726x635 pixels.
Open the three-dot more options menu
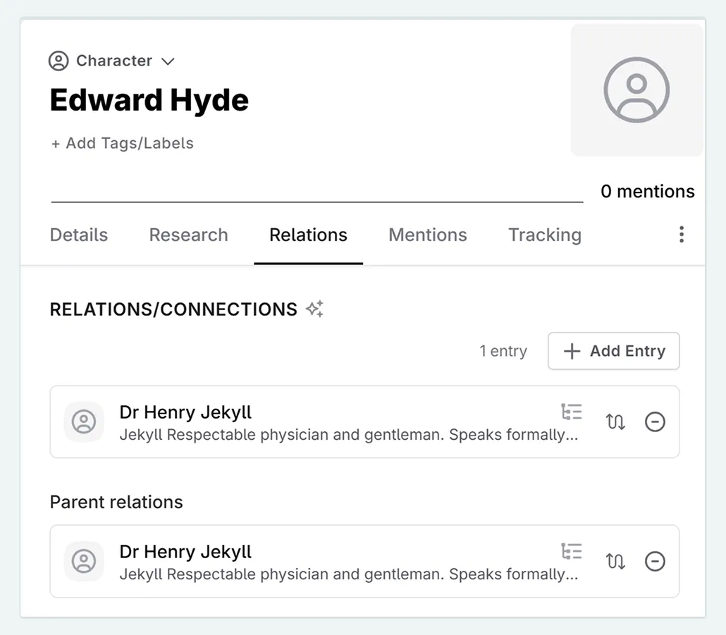(x=681, y=235)
